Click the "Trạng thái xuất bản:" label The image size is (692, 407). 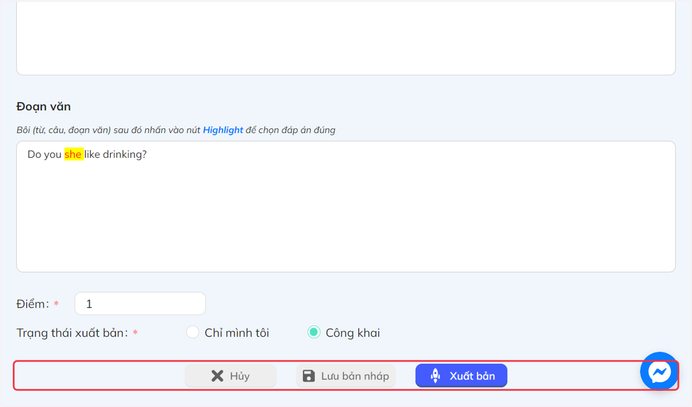click(x=72, y=333)
